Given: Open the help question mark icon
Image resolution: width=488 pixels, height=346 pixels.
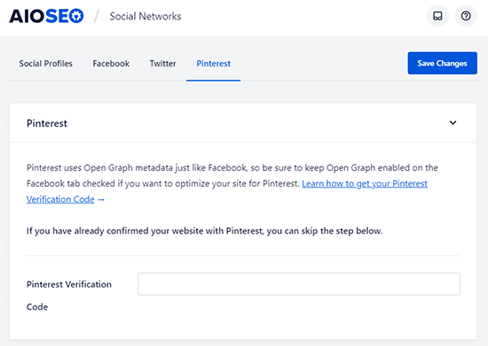Looking at the screenshot, I should pyautogui.click(x=466, y=16).
